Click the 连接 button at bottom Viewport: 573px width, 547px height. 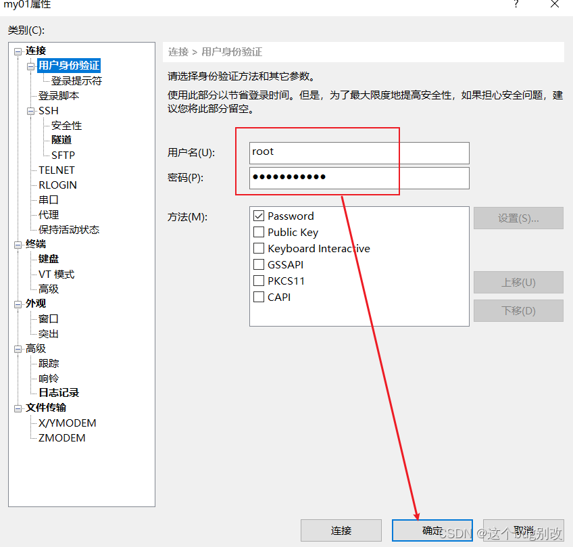click(341, 530)
